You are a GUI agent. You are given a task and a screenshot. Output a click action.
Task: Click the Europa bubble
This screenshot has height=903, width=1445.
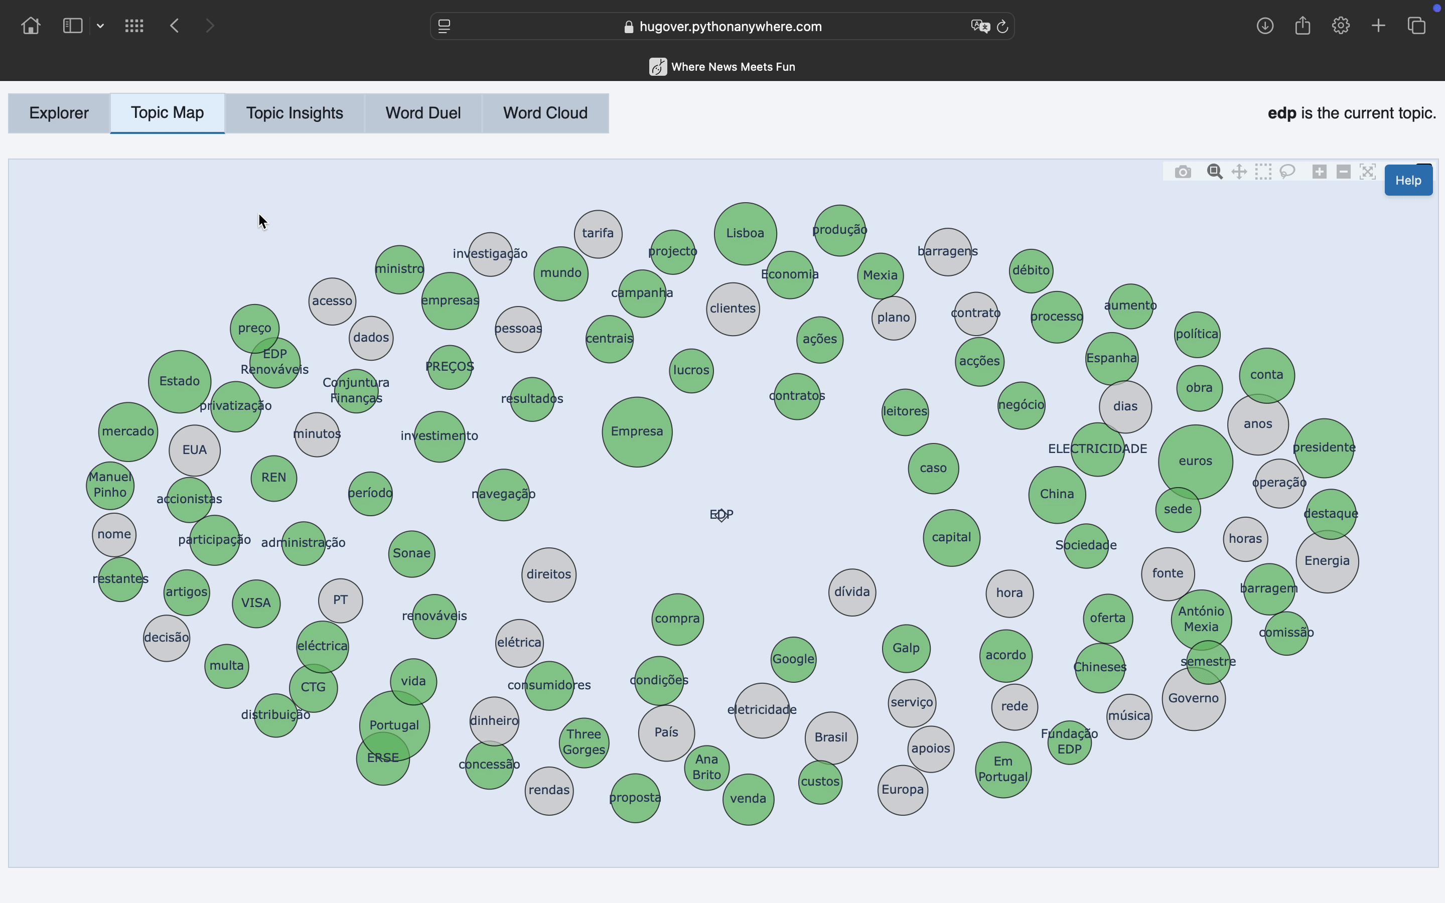tap(902, 790)
